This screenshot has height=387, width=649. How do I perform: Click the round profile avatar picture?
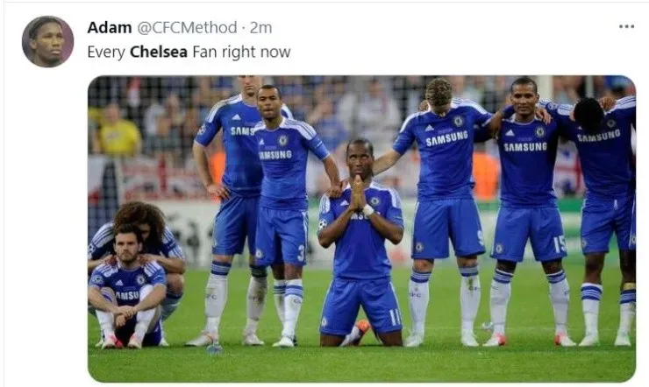[47, 41]
